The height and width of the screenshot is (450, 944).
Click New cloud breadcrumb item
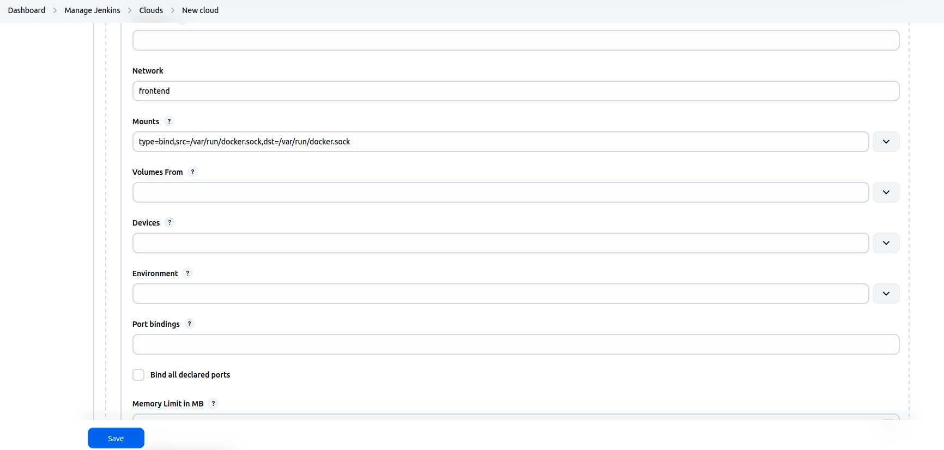(200, 10)
